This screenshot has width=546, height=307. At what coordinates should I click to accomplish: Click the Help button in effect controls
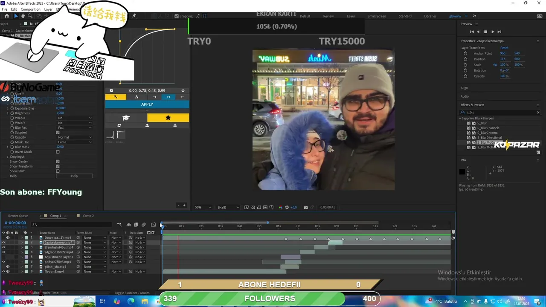(x=74, y=176)
